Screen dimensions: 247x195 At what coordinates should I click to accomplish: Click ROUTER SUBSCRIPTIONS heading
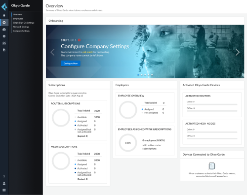(x=65, y=103)
